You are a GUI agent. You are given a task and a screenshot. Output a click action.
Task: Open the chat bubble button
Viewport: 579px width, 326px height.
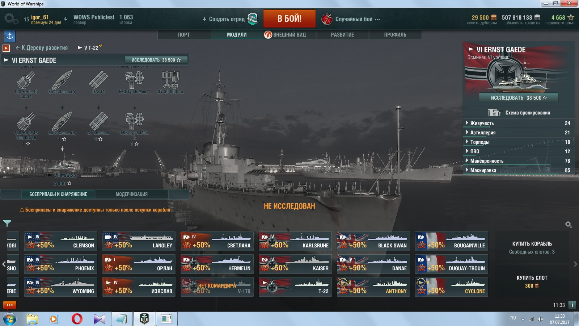[10, 305]
